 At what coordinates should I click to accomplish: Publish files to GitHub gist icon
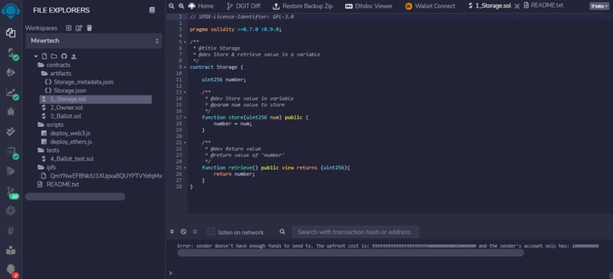point(64,57)
